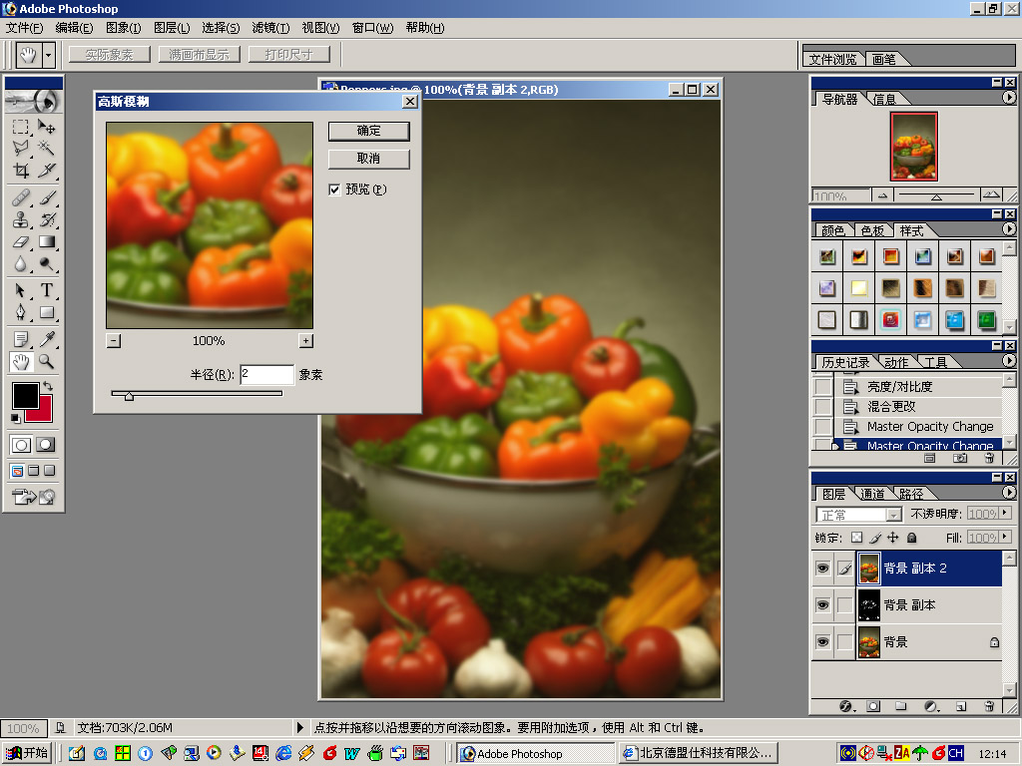The image size is (1022, 766).
Task: Select the Pen tool
Action: click(21, 312)
